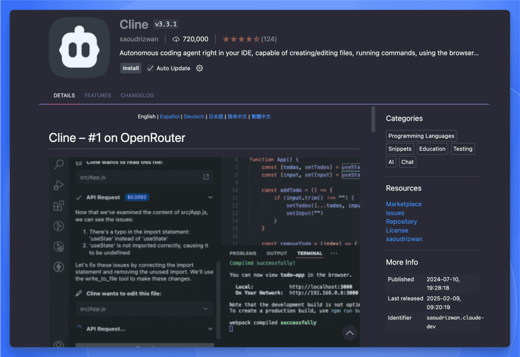
Task: Open the 日本語 README link
Action: pos(216,117)
